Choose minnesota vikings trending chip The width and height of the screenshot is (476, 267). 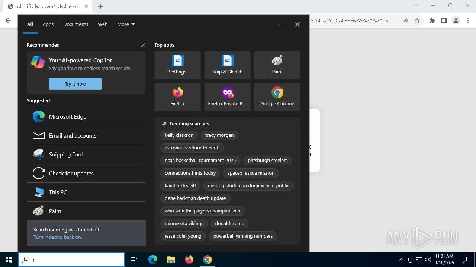tap(184, 224)
